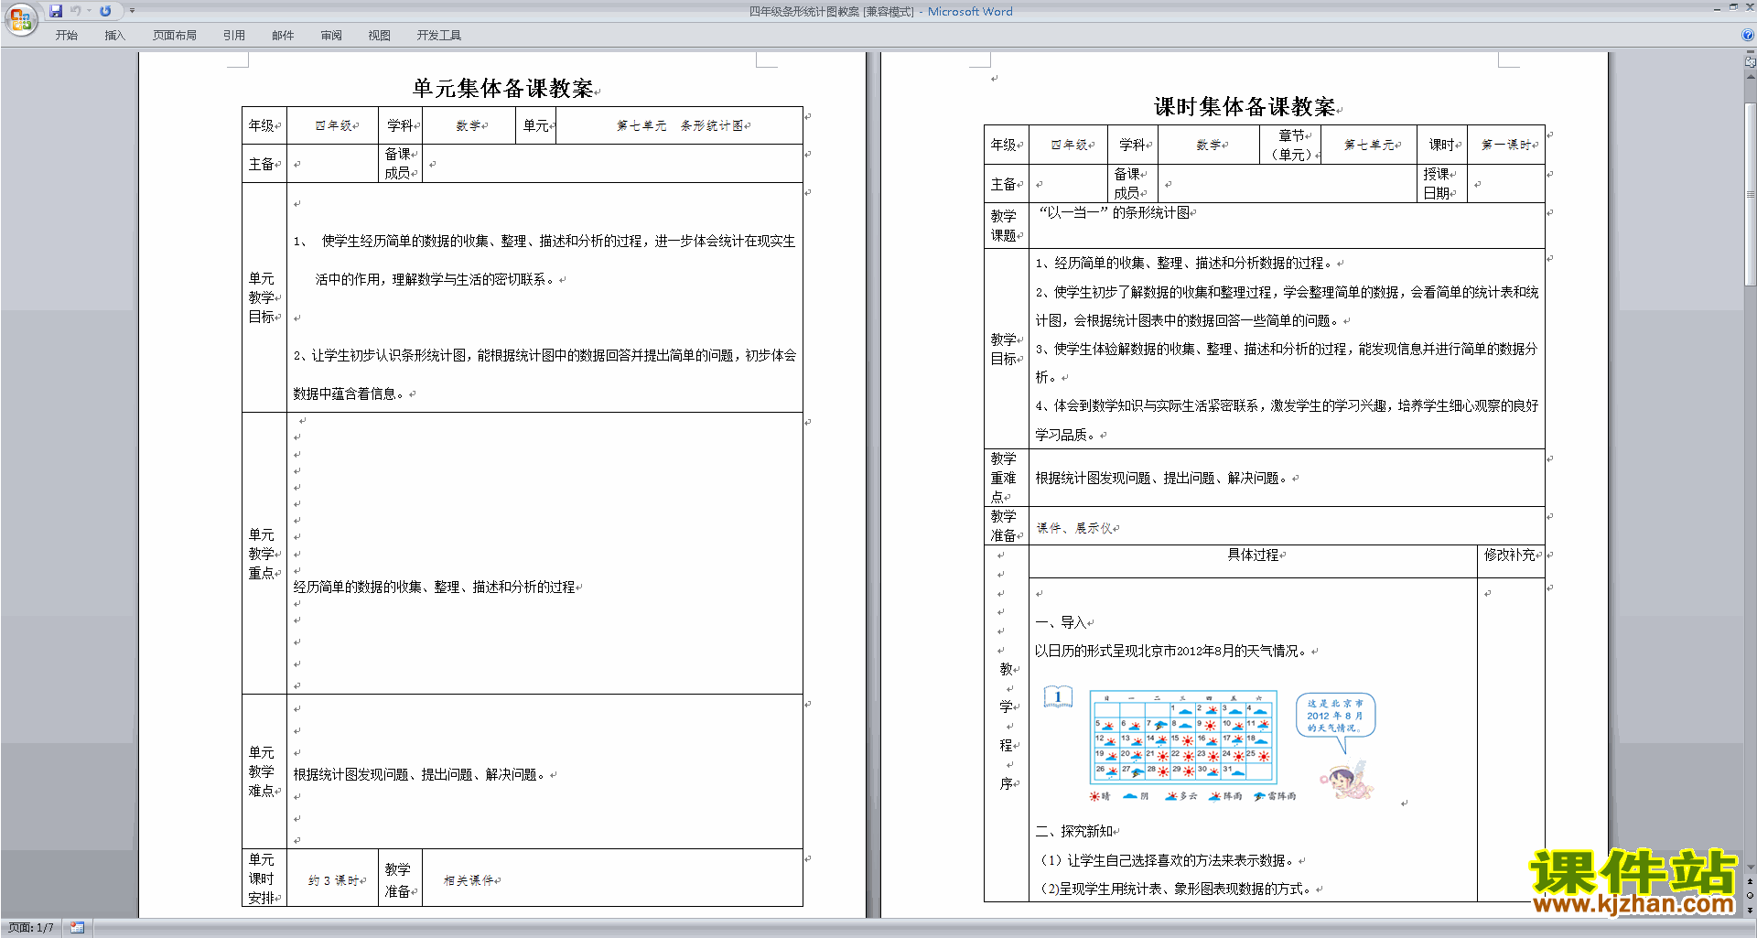Open the 开始 ribbon tab

pyautogui.click(x=67, y=36)
